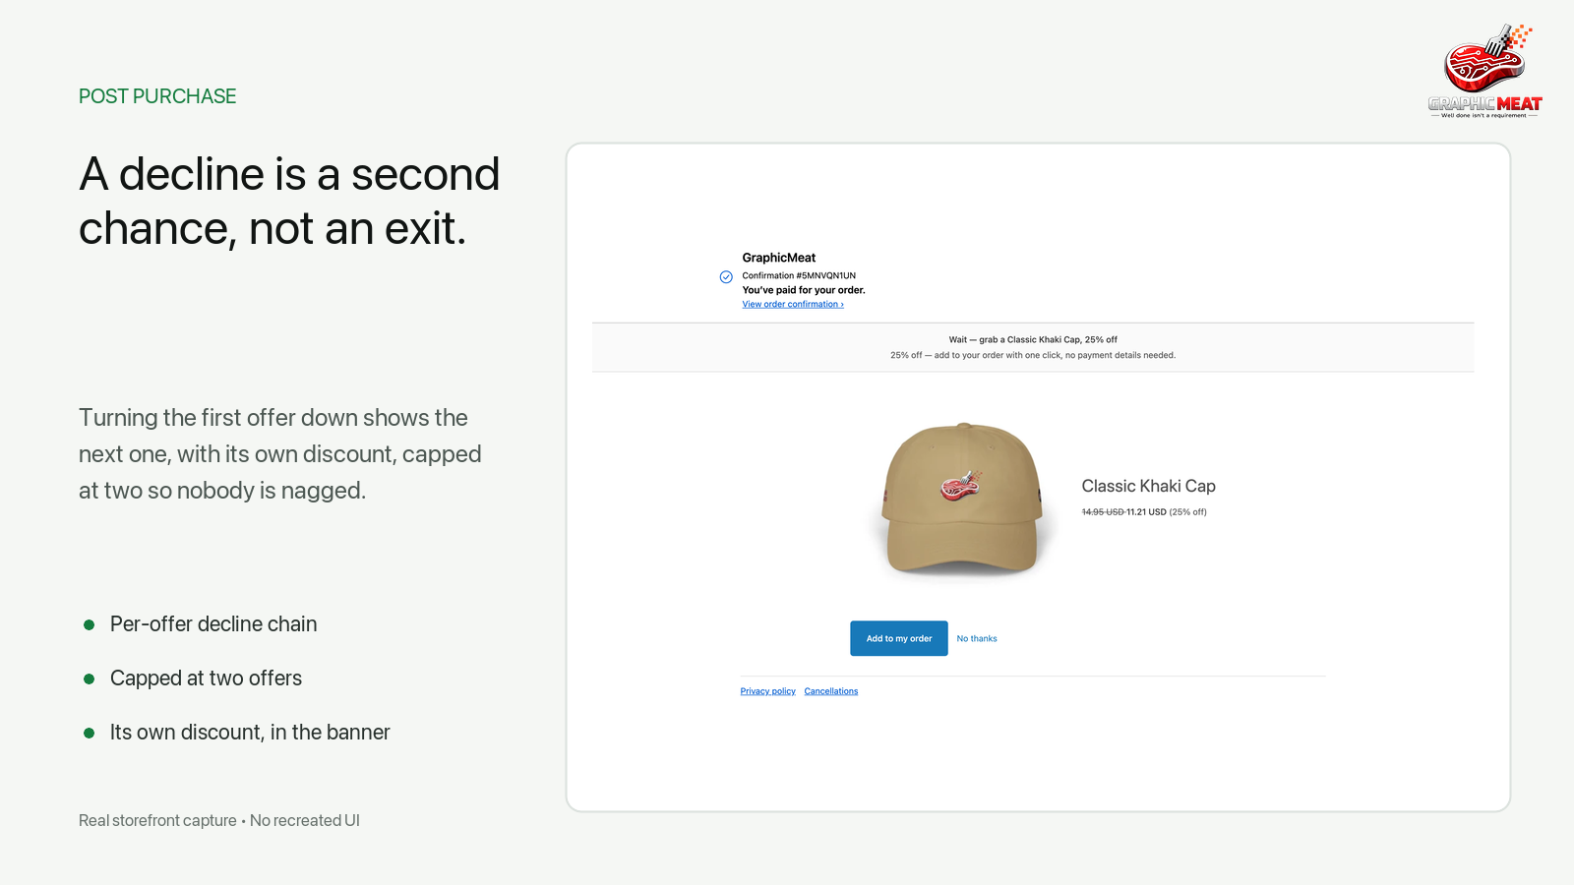Viewport: 1574px width, 885px height.
Task: Click the Add to my order button
Action: point(899,638)
